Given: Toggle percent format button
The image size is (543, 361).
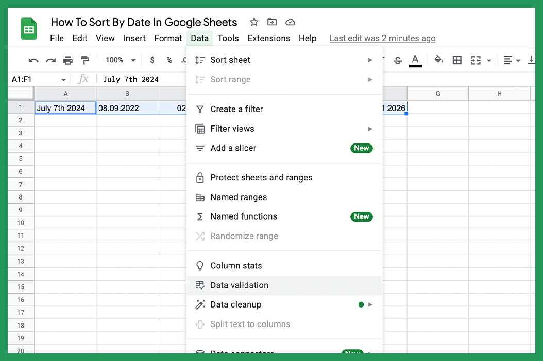Looking at the screenshot, I should coord(169,60).
